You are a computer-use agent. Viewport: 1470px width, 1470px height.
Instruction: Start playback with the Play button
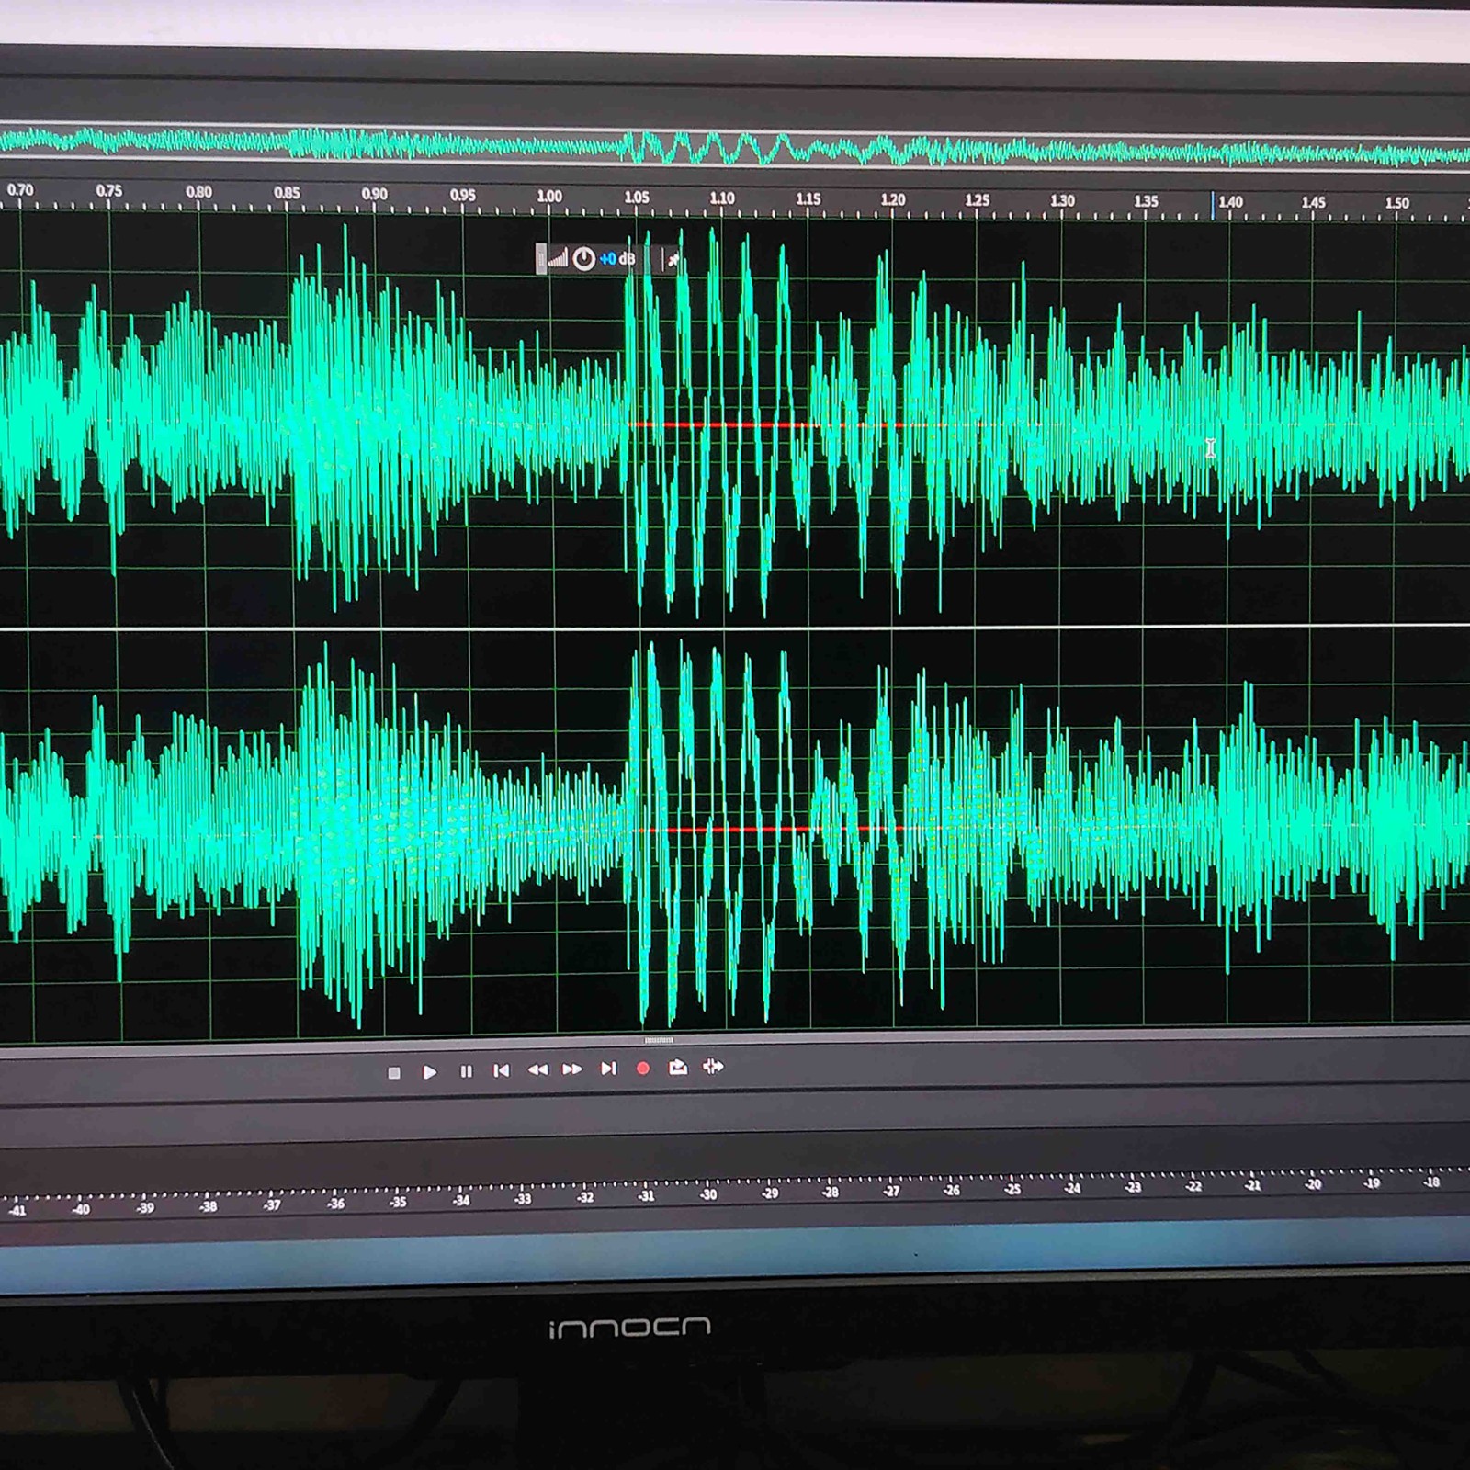tap(429, 1072)
